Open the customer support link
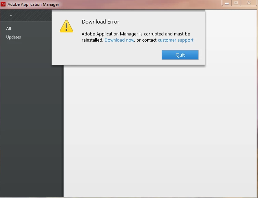Image resolution: width=258 pixels, height=198 pixels. 176,40
